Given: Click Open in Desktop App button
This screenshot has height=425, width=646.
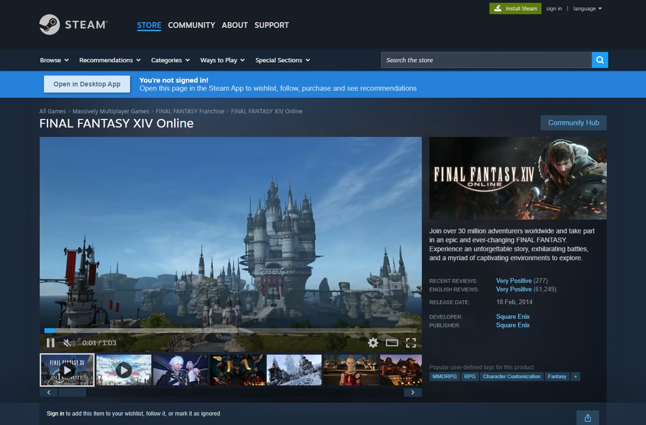Looking at the screenshot, I should (x=87, y=84).
